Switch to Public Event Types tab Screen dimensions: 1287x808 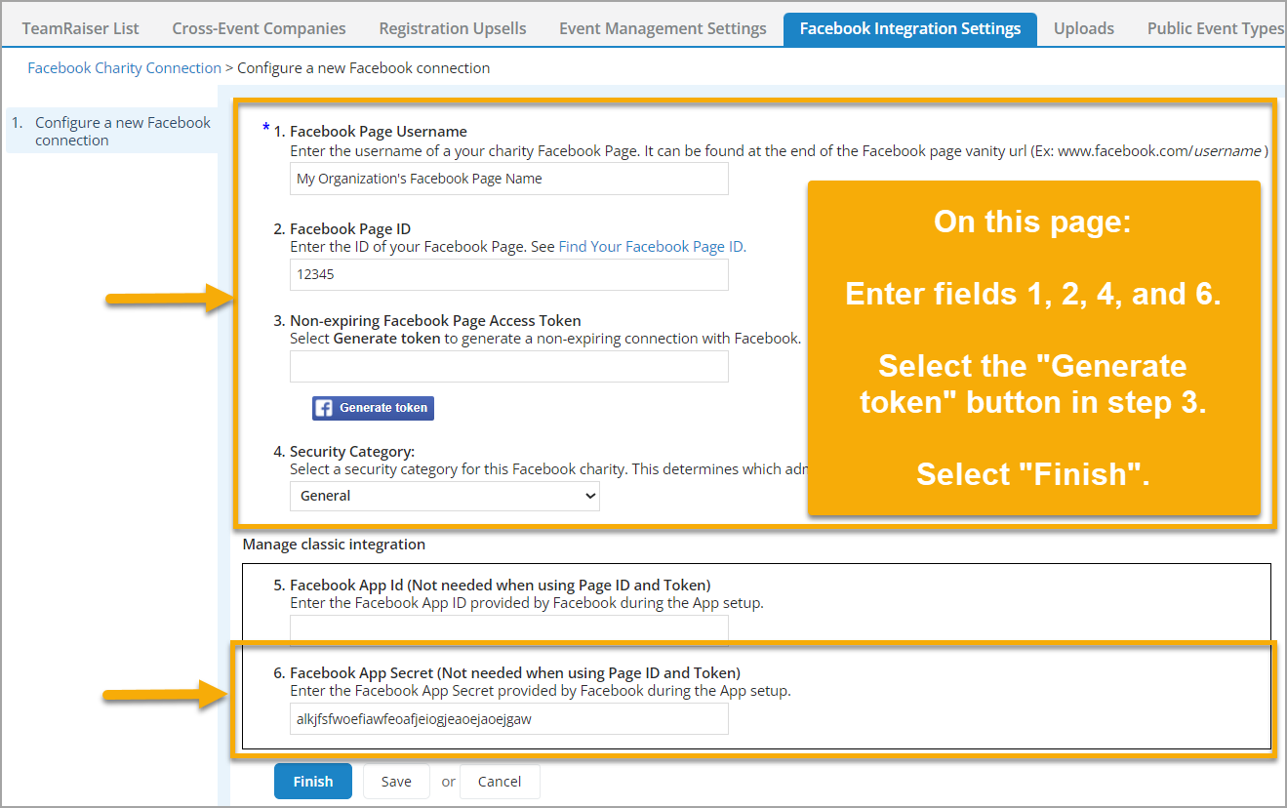tap(1215, 28)
